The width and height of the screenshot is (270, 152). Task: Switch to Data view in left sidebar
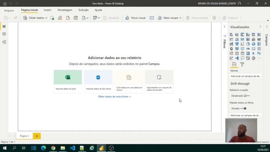click(4, 34)
